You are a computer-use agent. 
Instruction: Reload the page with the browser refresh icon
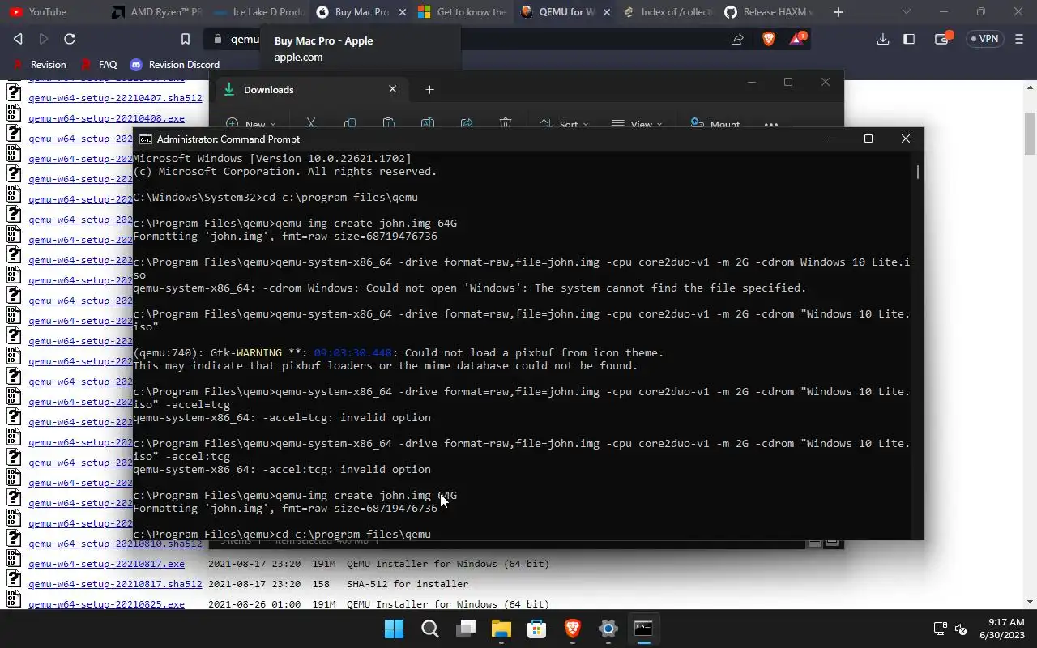coord(70,39)
